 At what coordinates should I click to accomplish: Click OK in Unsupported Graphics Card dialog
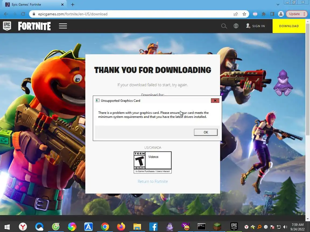click(x=206, y=132)
